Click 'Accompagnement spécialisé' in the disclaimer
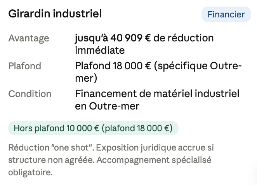 [x=154, y=160]
